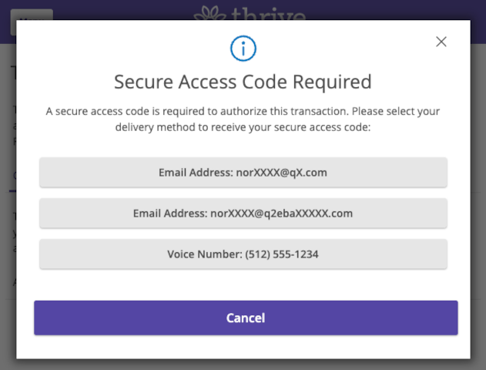This screenshot has height=370, width=486.
Task: Send code to norXXXX@qX.com email
Action: pos(243,173)
